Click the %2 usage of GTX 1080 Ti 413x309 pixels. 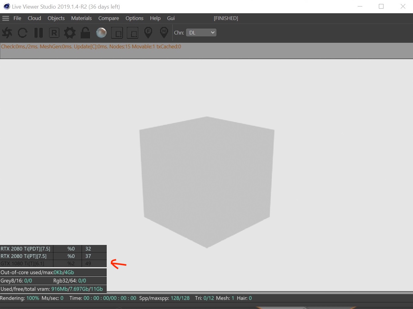(71, 263)
